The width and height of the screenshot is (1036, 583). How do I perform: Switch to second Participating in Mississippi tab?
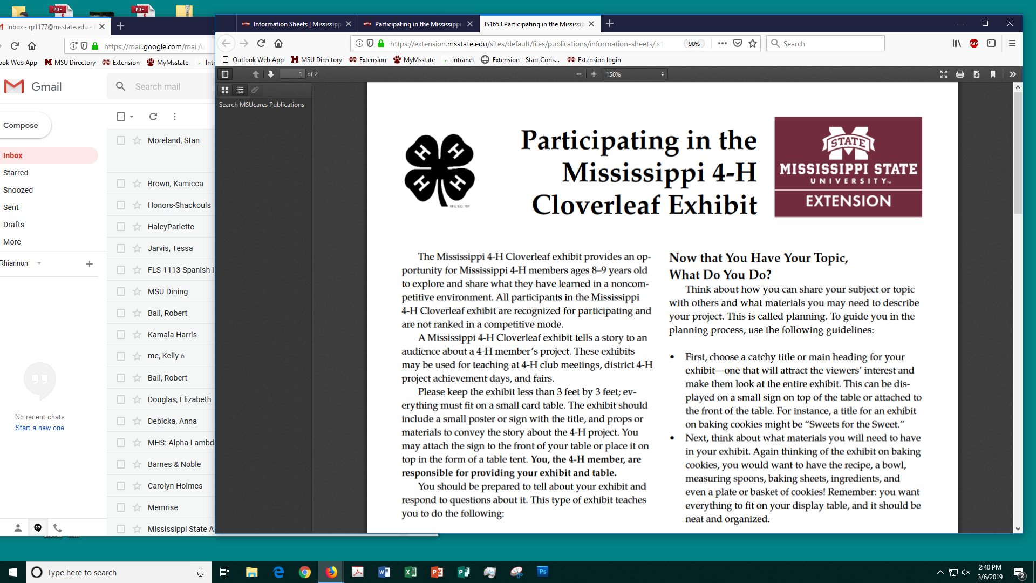click(x=418, y=24)
